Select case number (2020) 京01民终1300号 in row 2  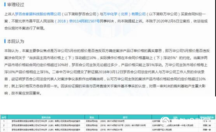[135, 125]
